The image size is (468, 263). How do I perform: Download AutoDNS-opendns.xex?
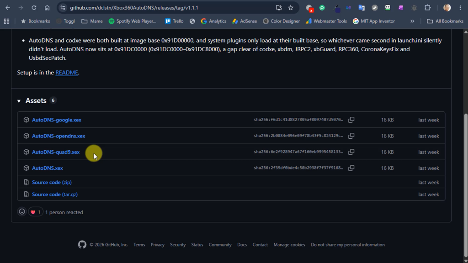tap(58, 136)
